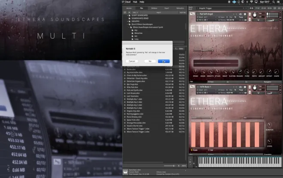
Task: Click info icon on 16Th Basic 1 header
Action: point(245,87)
